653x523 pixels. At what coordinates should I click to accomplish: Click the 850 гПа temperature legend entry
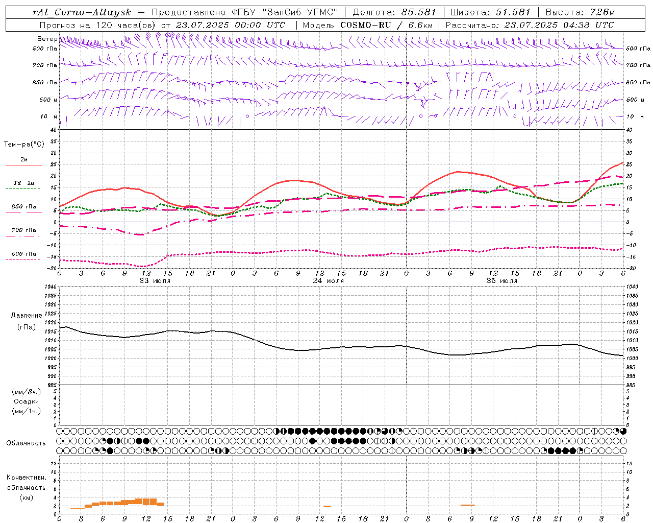(23, 208)
